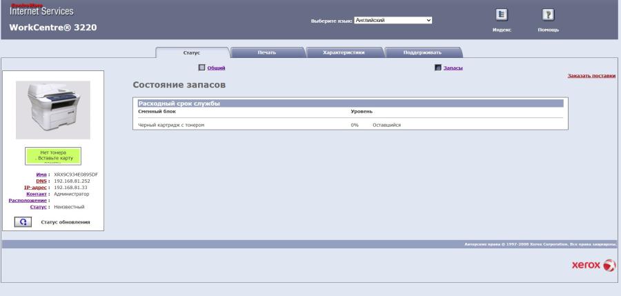
Task: Click the WorkCentre 3220 title
Action: click(53, 28)
